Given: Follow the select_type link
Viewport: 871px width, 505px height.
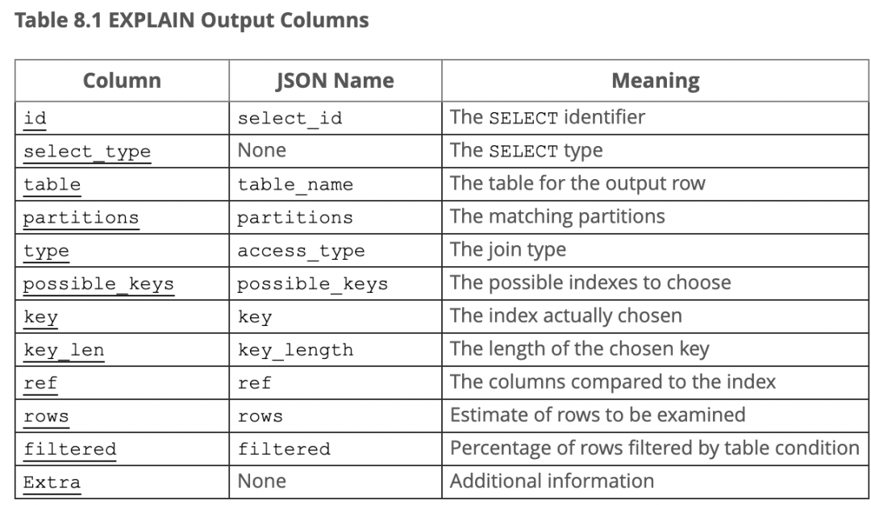Looking at the screenshot, I should pos(86,151).
